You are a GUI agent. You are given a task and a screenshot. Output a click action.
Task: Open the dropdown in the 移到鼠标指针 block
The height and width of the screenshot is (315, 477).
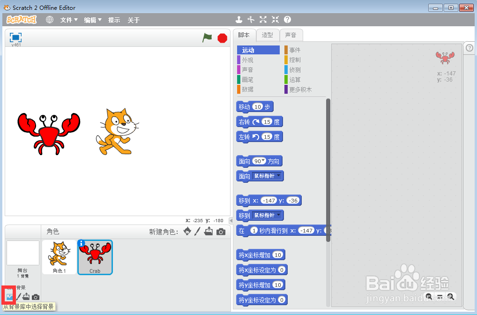click(279, 216)
